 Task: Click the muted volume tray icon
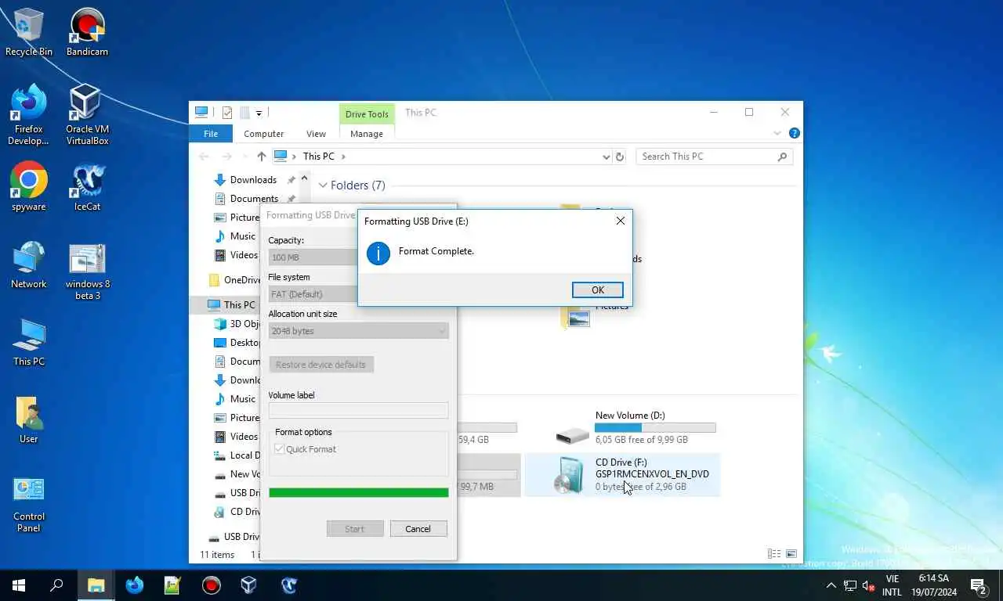pos(868,585)
